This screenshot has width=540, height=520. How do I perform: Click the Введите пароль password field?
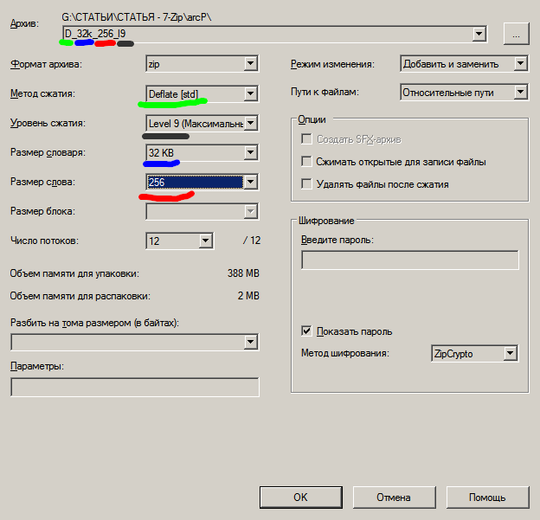410,260
